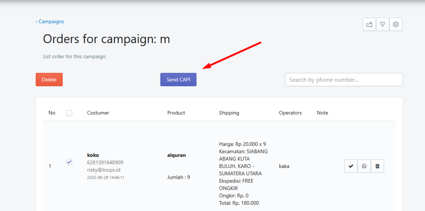
Task: Click phone number 6281391648909
Action: (105, 162)
